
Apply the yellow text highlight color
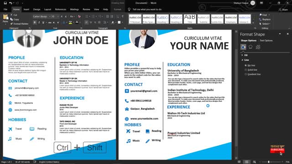click(x=70, y=22)
